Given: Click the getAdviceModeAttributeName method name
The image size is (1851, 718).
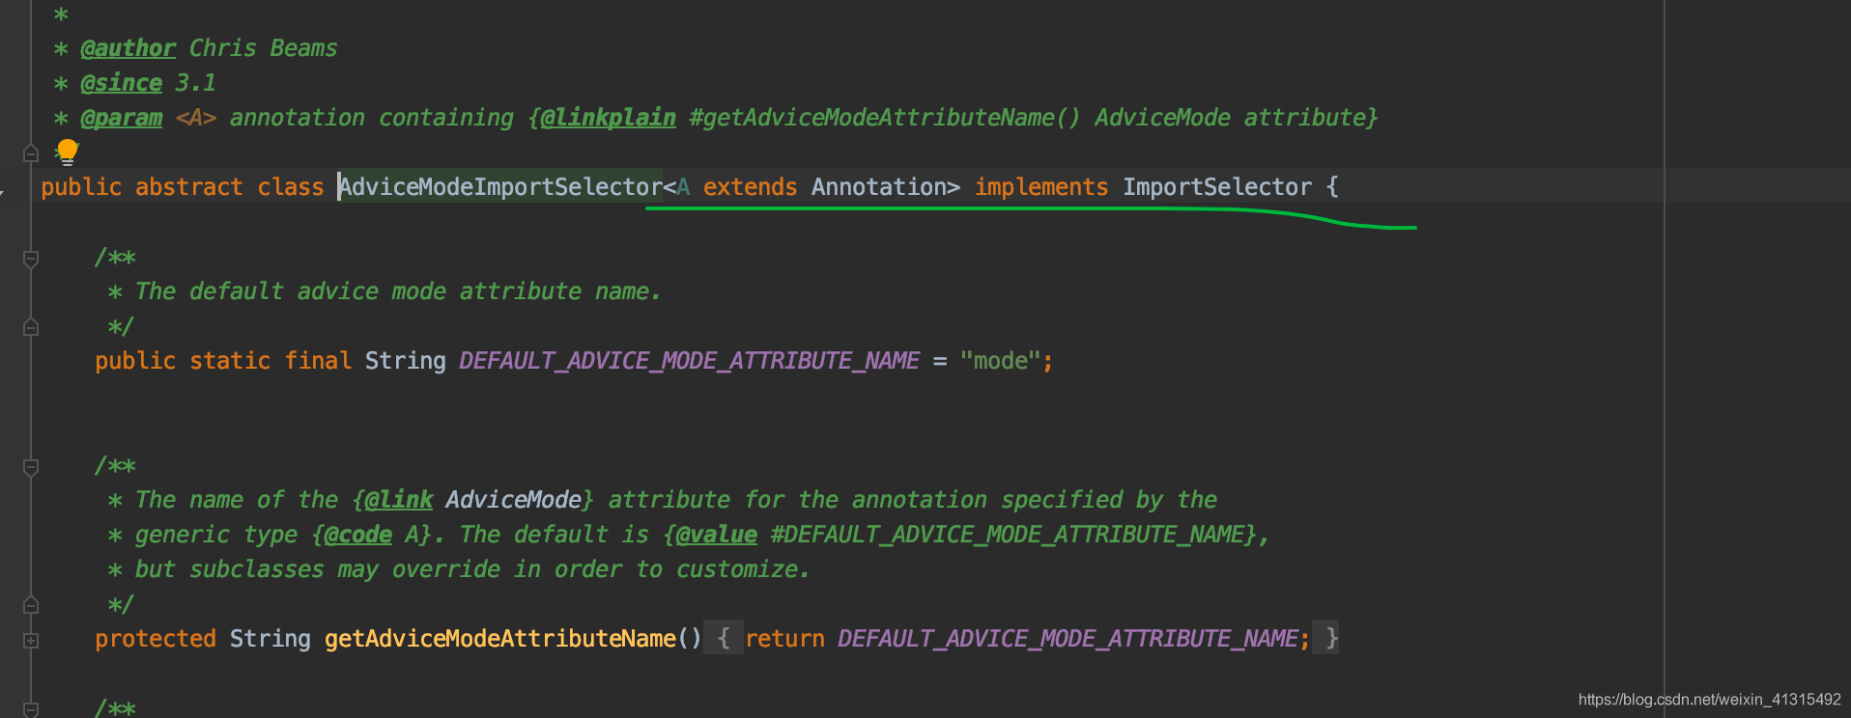Looking at the screenshot, I should point(499,639).
